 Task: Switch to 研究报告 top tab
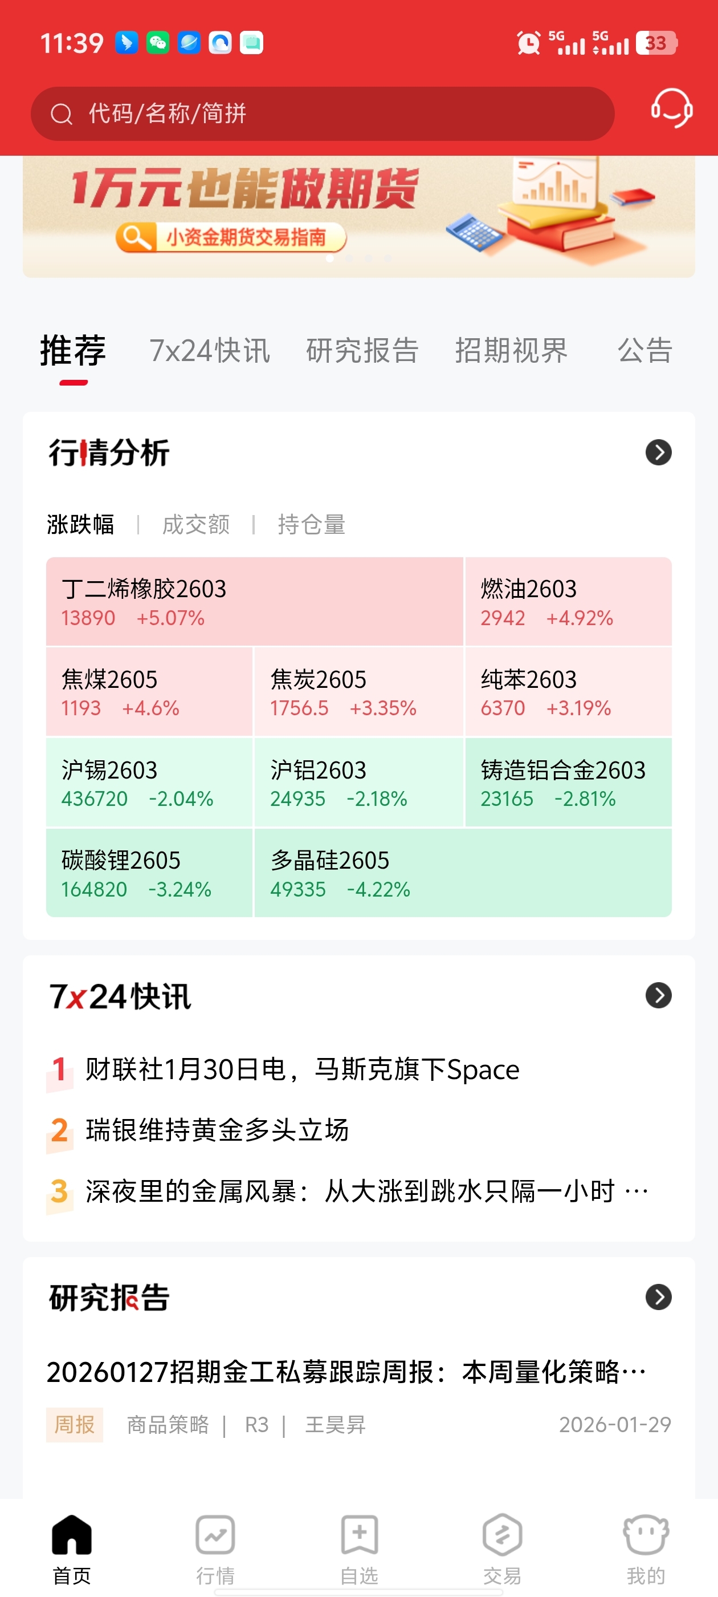[x=362, y=350]
